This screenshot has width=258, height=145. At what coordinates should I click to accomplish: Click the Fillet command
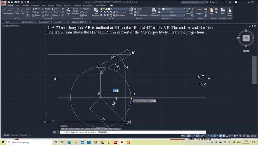tap(55, 12)
